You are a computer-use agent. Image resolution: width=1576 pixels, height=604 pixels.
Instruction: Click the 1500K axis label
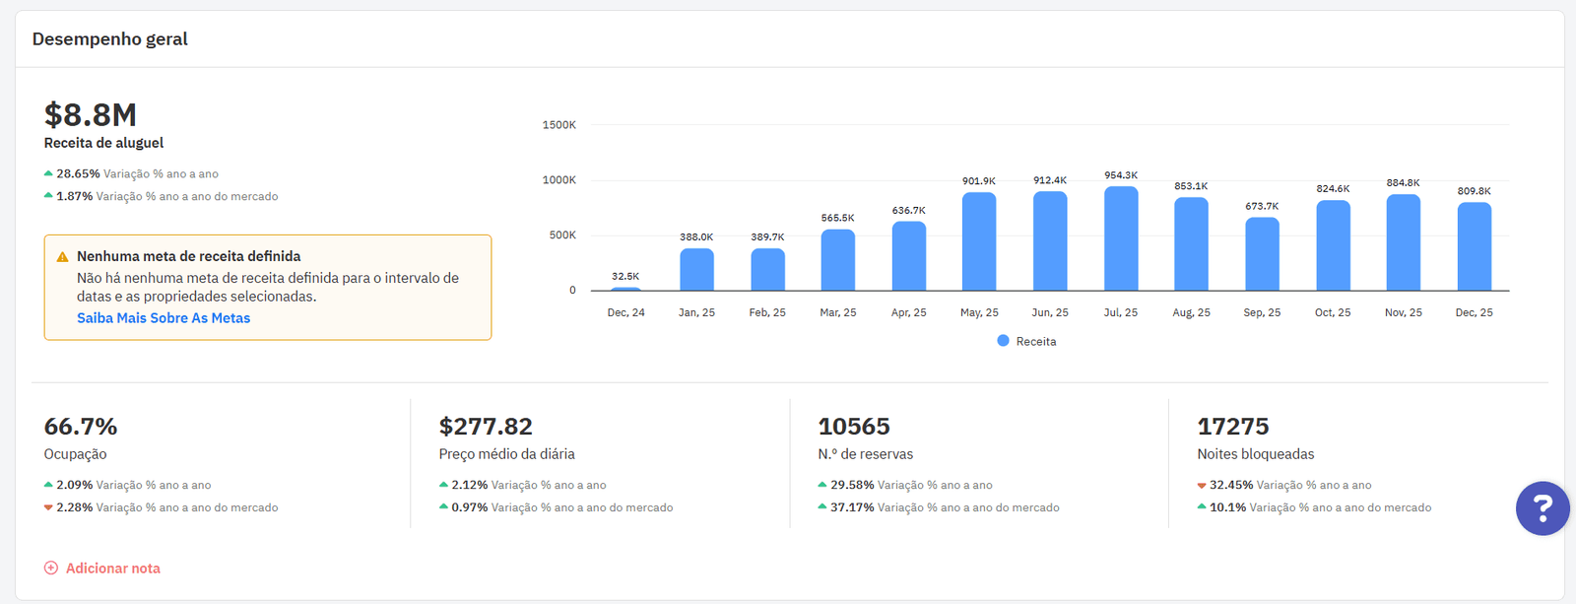click(558, 125)
